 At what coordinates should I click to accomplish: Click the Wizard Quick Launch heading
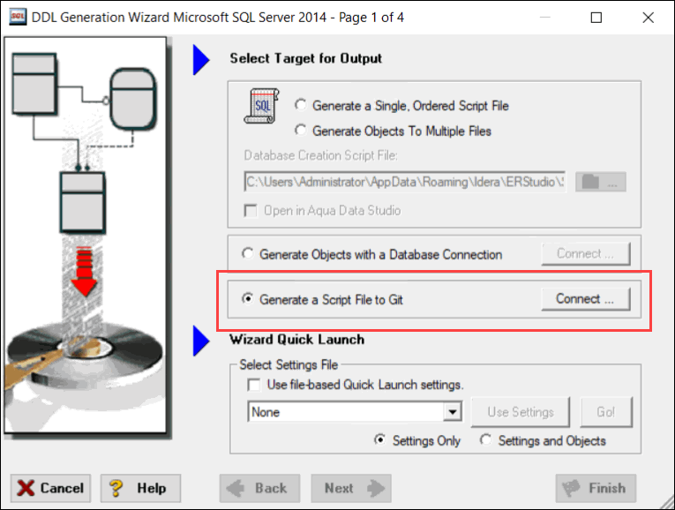297,340
